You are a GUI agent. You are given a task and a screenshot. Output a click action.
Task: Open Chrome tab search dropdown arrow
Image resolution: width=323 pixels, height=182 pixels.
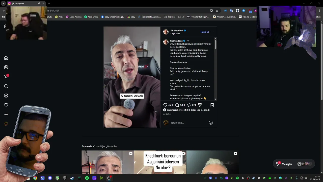coord(3,4)
